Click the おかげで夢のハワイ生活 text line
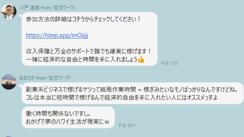244x137 pixels. coord(67,122)
